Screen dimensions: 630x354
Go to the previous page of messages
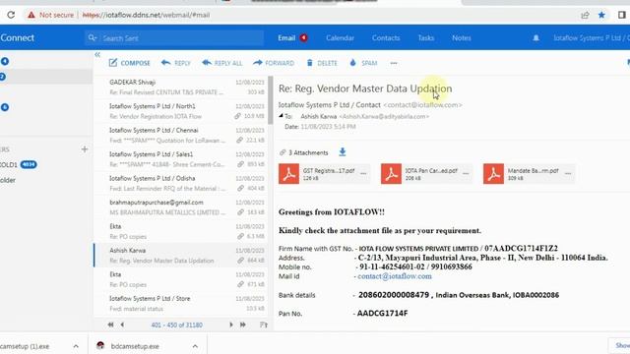(x=122, y=324)
